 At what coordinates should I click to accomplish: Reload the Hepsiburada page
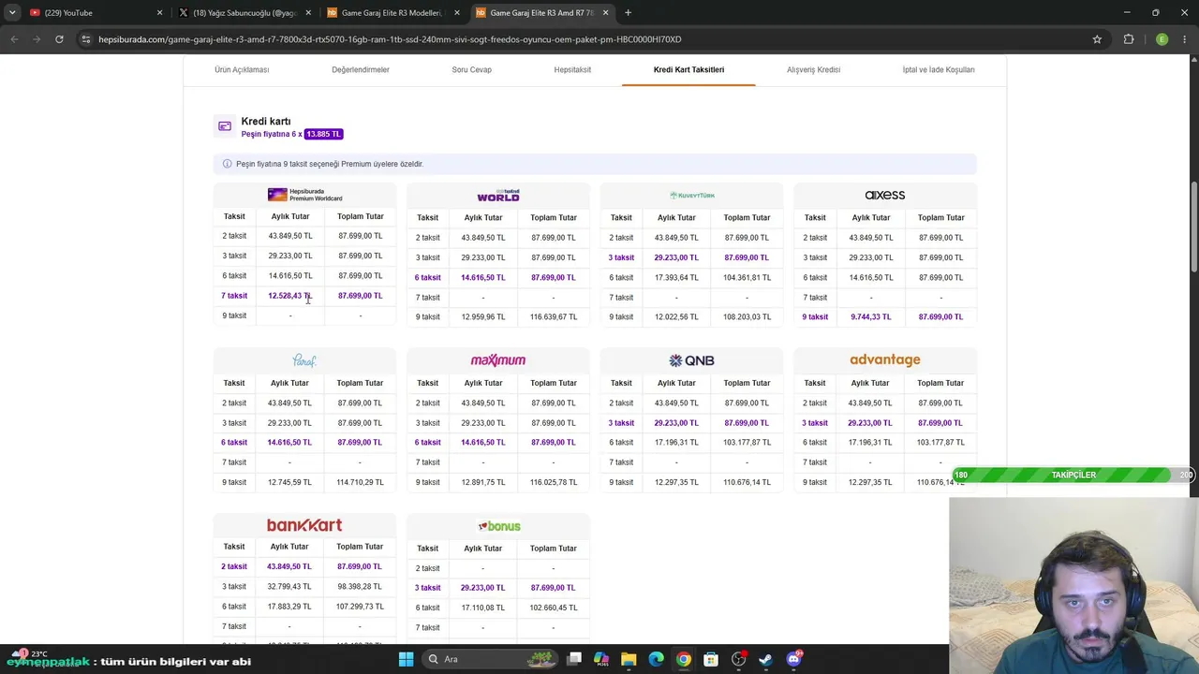tap(59, 39)
